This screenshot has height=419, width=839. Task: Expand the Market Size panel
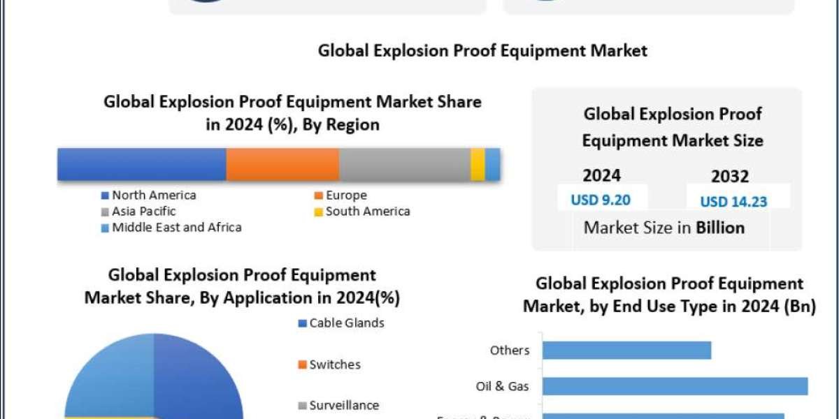668,168
